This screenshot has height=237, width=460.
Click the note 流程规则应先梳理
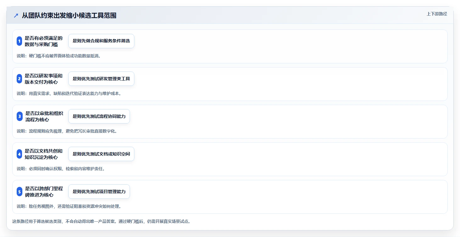pos(67,131)
